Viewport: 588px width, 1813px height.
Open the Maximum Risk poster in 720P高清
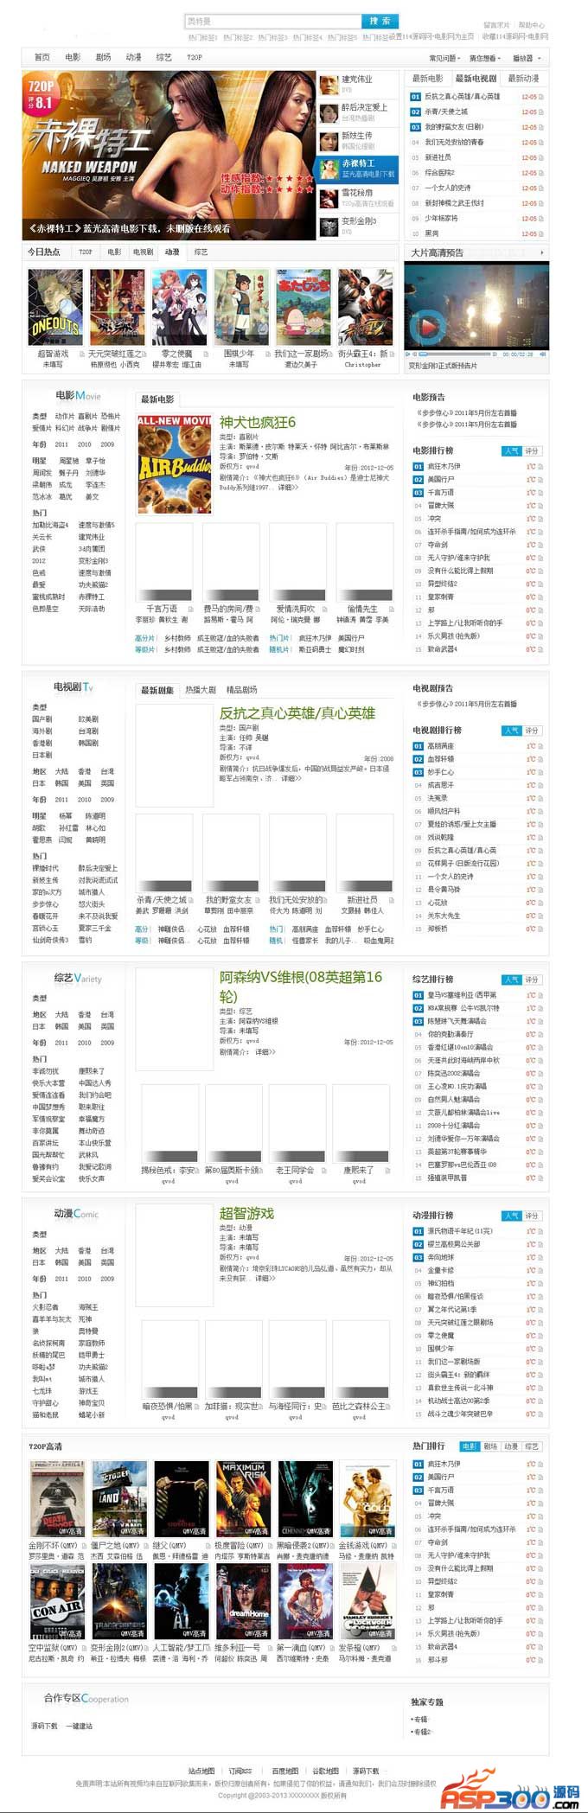click(x=244, y=1498)
